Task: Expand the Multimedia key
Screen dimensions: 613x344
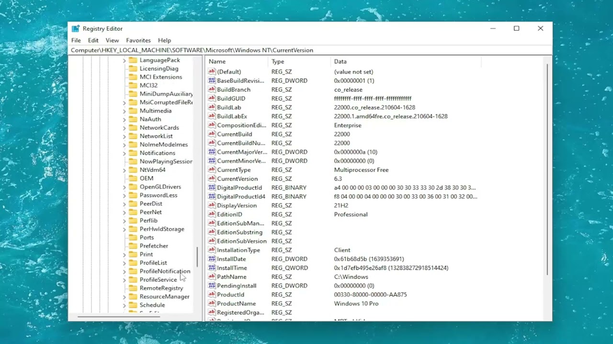Action: point(124,111)
